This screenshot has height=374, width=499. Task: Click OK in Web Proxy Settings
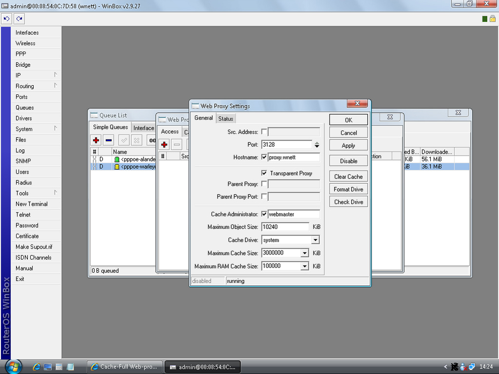pos(348,120)
